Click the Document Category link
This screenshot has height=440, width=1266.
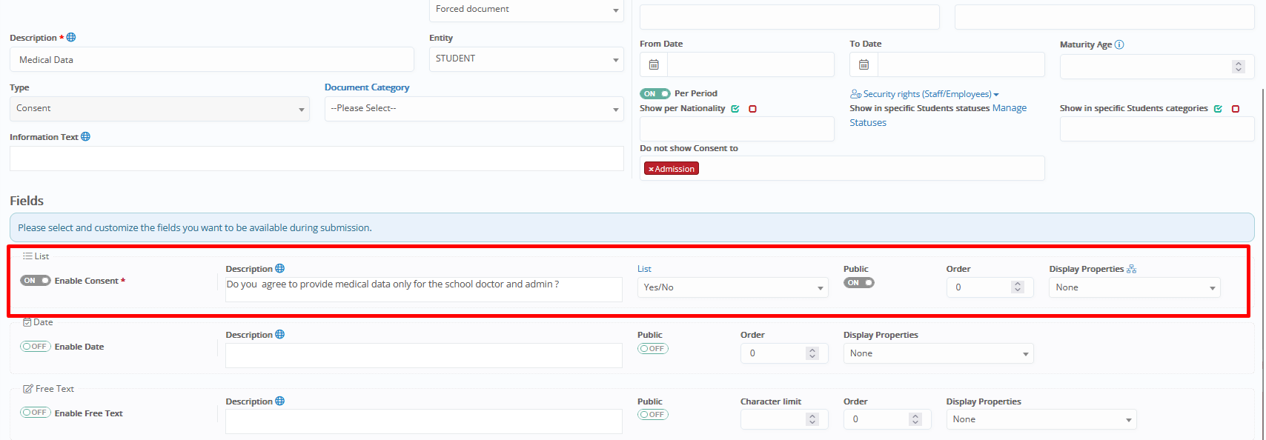tap(367, 87)
